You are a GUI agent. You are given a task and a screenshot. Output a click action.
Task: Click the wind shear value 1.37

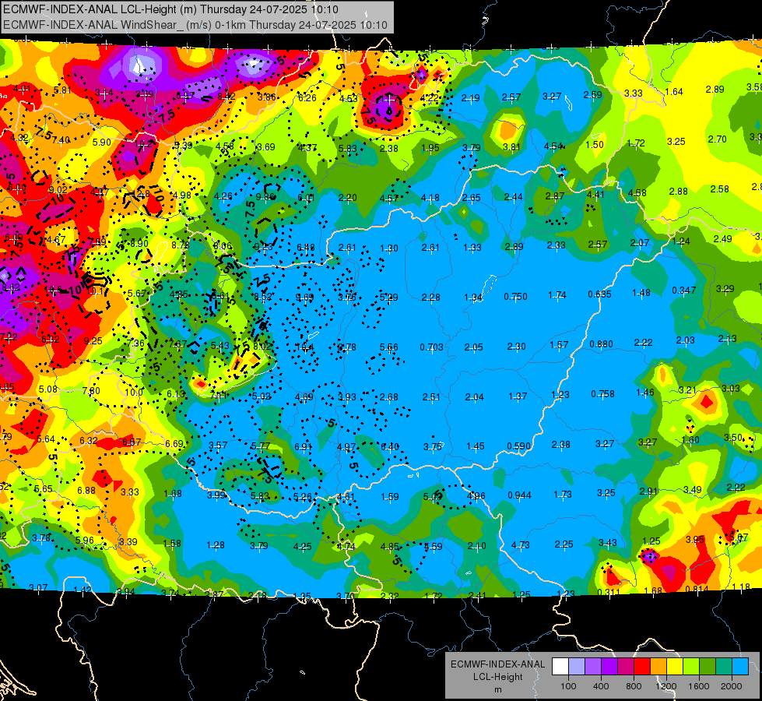[x=518, y=396]
